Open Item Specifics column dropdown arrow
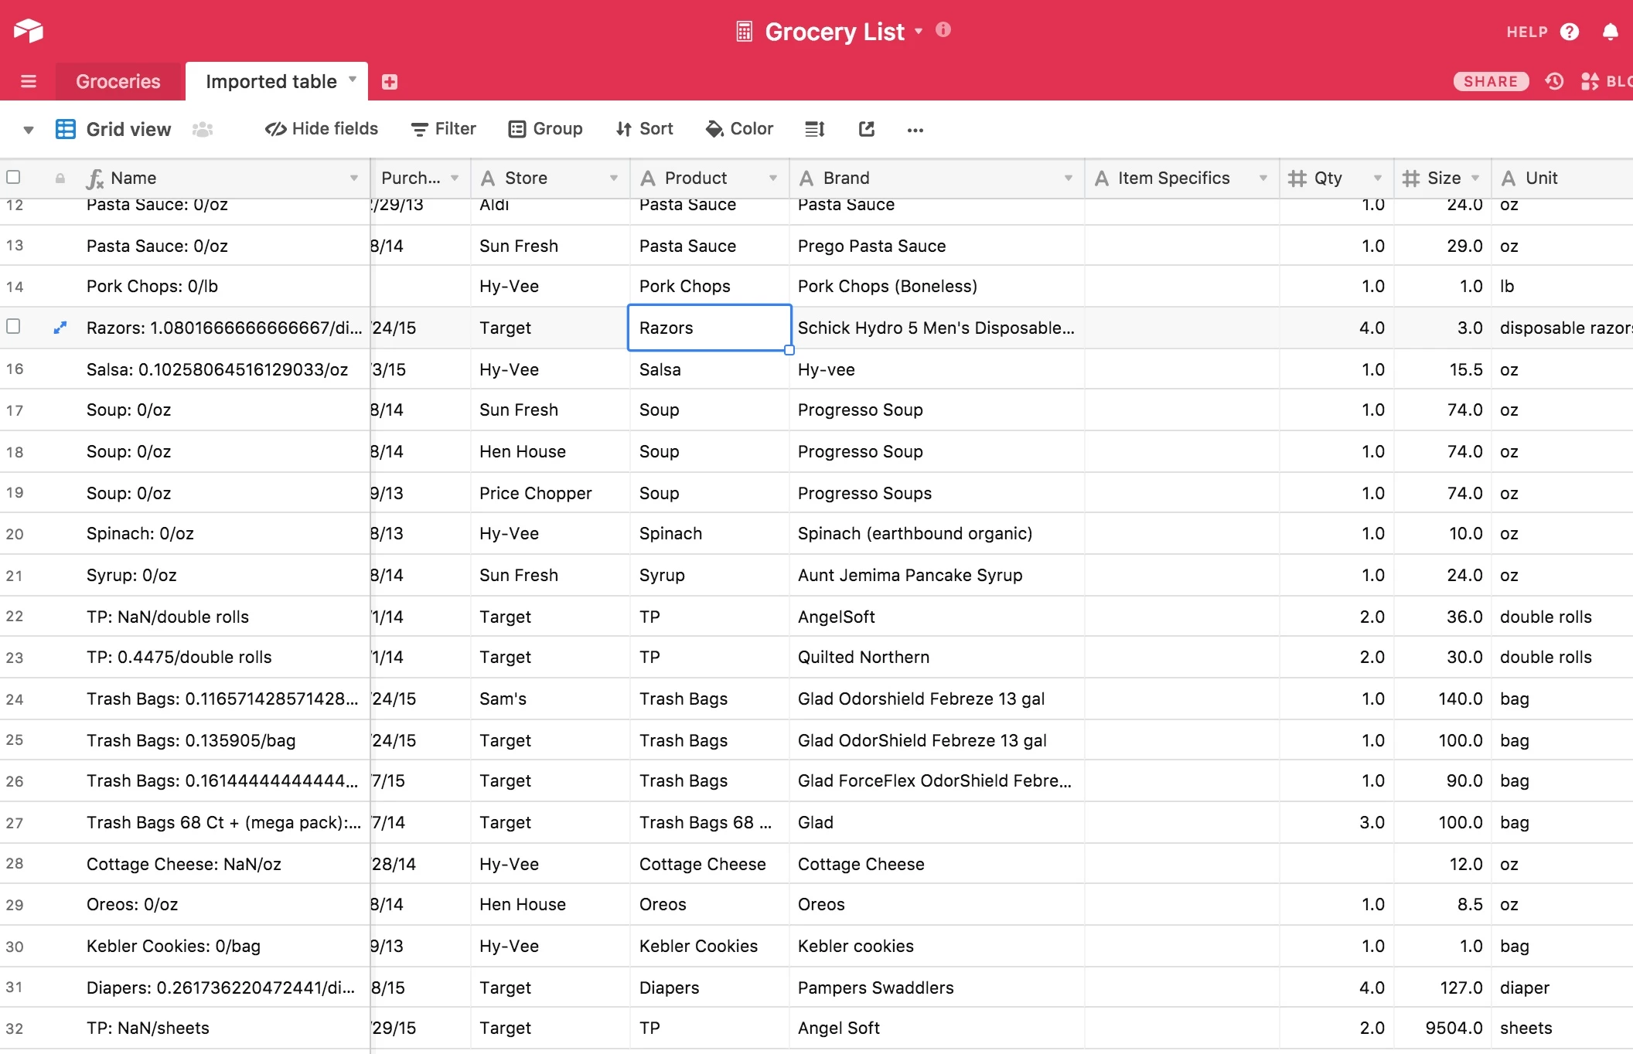1633x1054 pixels. point(1263,178)
